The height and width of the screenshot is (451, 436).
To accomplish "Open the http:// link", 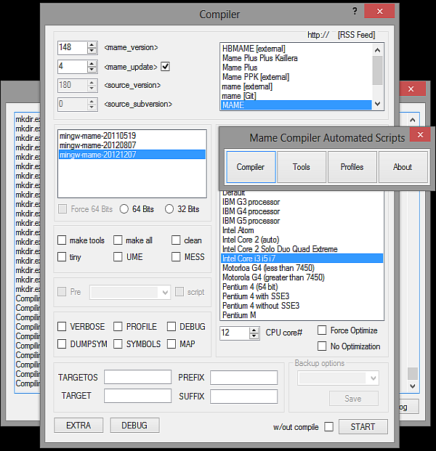I will point(318,35).
